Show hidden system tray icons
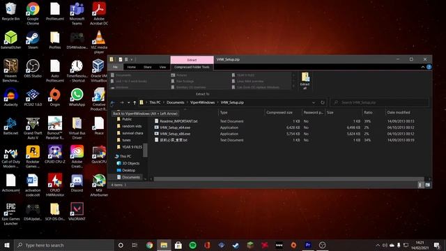Screen dimensions: 446x251 (x=378, y=245)
